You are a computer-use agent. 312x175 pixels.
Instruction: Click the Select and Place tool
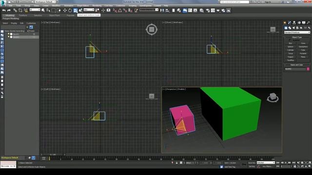coord(80,10)
